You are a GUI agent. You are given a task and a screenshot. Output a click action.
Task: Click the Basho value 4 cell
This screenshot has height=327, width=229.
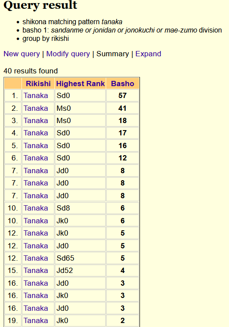point(122,270)
